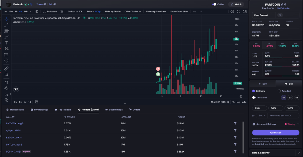
Task: Click the amount to sell input field
Action: 283,116
